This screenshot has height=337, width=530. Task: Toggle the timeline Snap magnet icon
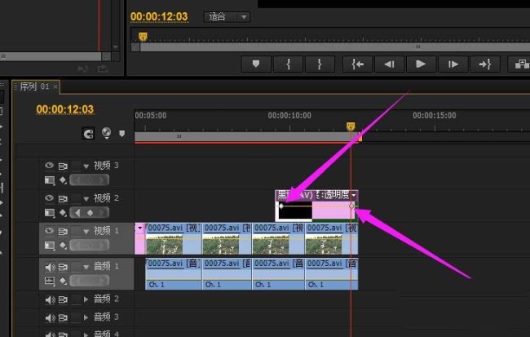(x=88, y=134)
